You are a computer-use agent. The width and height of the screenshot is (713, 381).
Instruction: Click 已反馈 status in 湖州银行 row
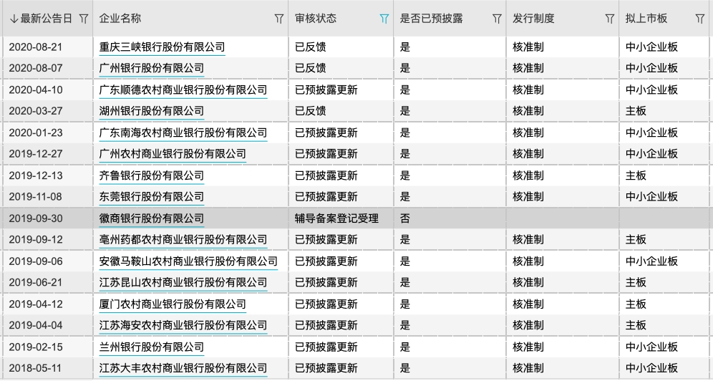311,111
